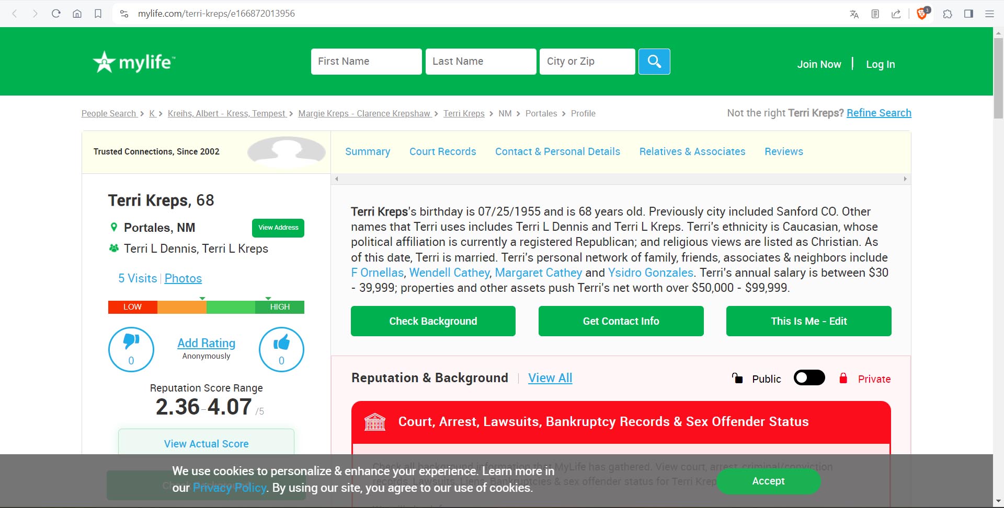Bookmark this page with the bookmark icon
The image size is (1004, 508).
coord(98,14)
